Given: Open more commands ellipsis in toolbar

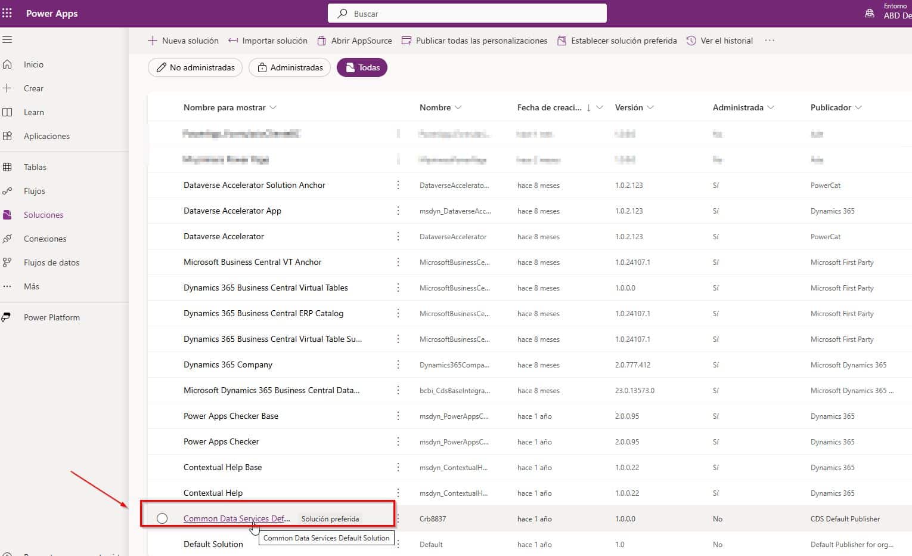Looking at the screenshot, I should [x=770, y=41].
